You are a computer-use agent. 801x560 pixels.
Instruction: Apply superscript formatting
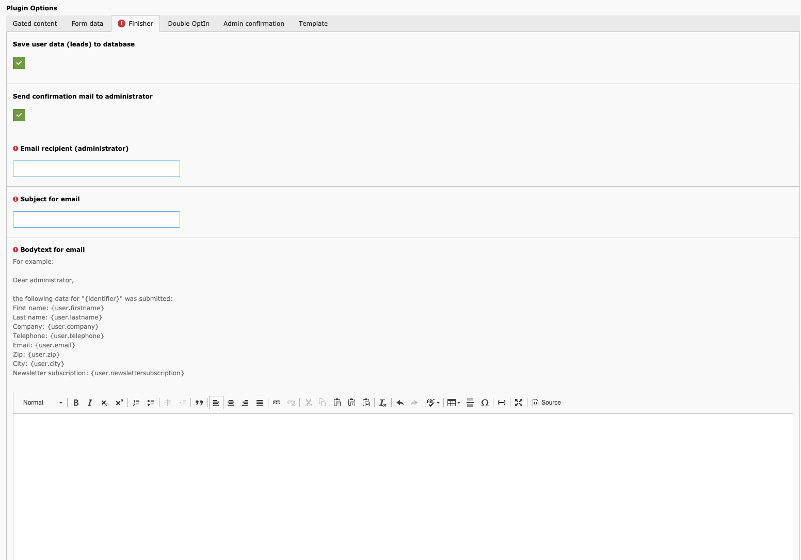[119, 403]
